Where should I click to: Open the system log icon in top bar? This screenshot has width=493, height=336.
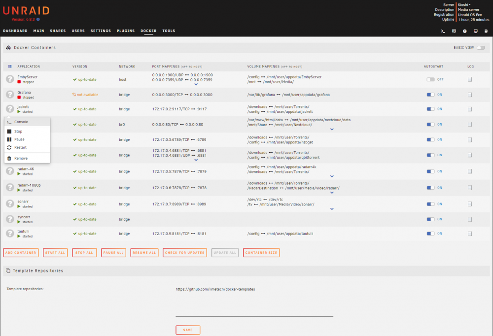[486, 31]
